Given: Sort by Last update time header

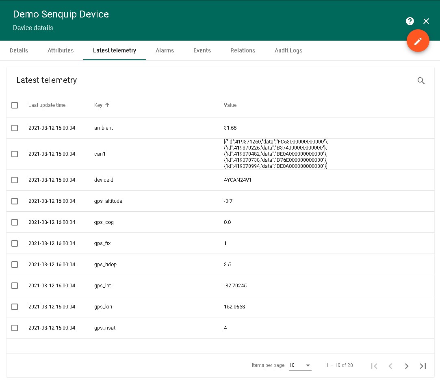Looking at the screenshot, I should click(47, 105).
